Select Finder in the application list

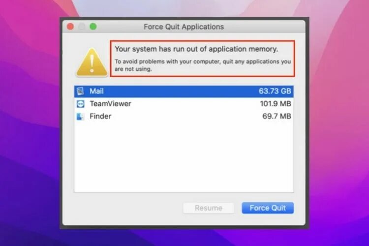point(184,116)
